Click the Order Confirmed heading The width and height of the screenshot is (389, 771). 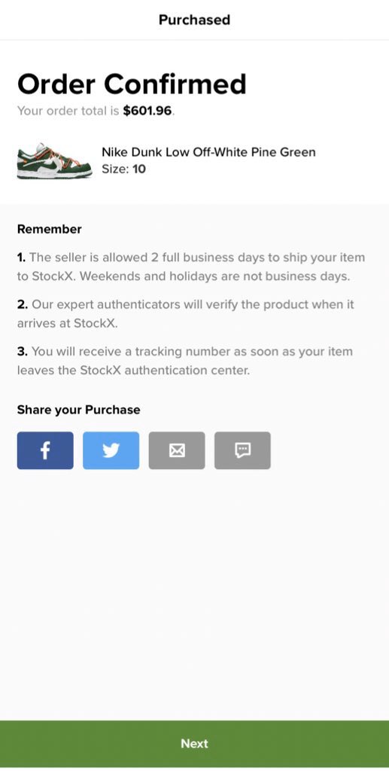coord(132,84)
